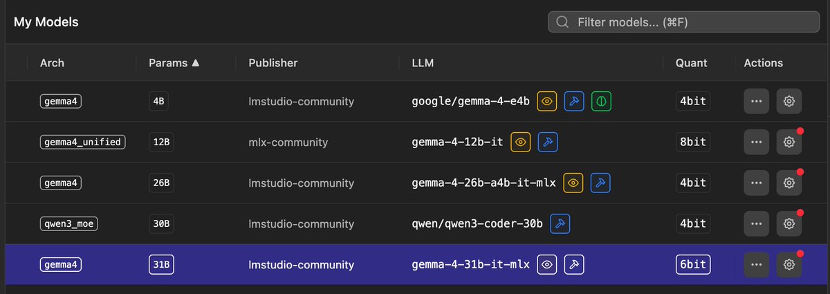Click lmstudio-community publisher in qwen3-coder row
The height and width of the screenshot is (294, 830).
point(301,223)
